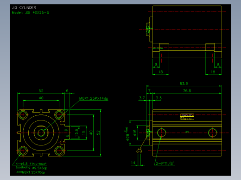
Task: Click the "andM8X1.25X10dp" note line
Action: (x=31, y=172)
